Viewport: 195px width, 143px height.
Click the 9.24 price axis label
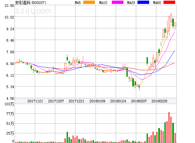pyautogui.click(x=10, y=29)
